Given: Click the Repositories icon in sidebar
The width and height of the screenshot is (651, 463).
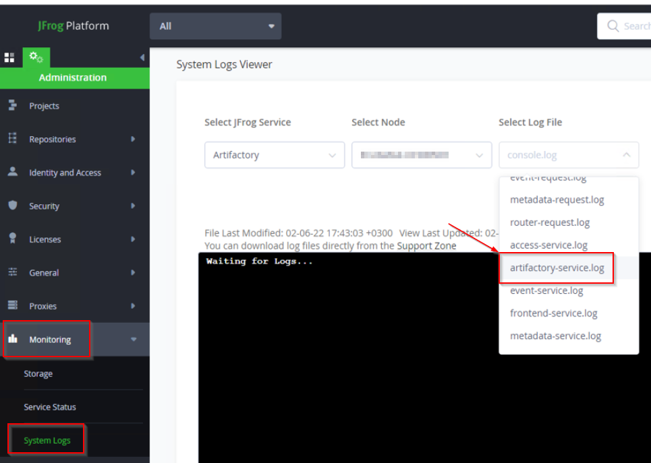Looking at the screenshot, I should (12, 139).
